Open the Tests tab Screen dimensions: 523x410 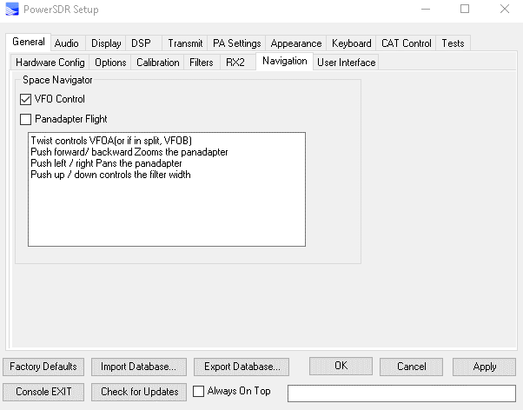click(x=453, y=43)
